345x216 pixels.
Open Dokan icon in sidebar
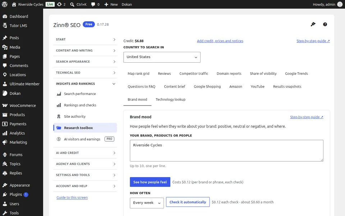click(5, 94)
